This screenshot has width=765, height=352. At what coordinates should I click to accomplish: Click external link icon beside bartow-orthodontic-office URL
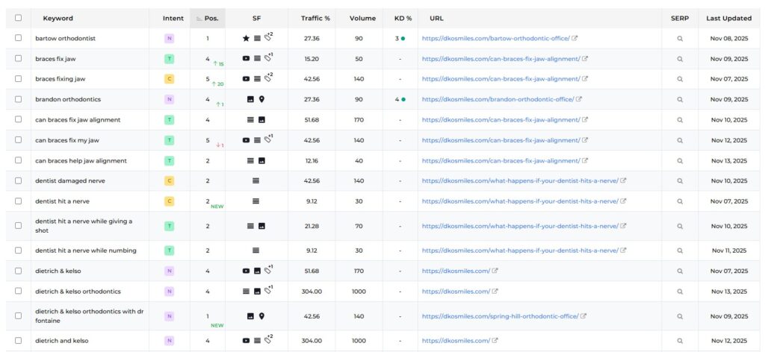(x=574, y=38)
